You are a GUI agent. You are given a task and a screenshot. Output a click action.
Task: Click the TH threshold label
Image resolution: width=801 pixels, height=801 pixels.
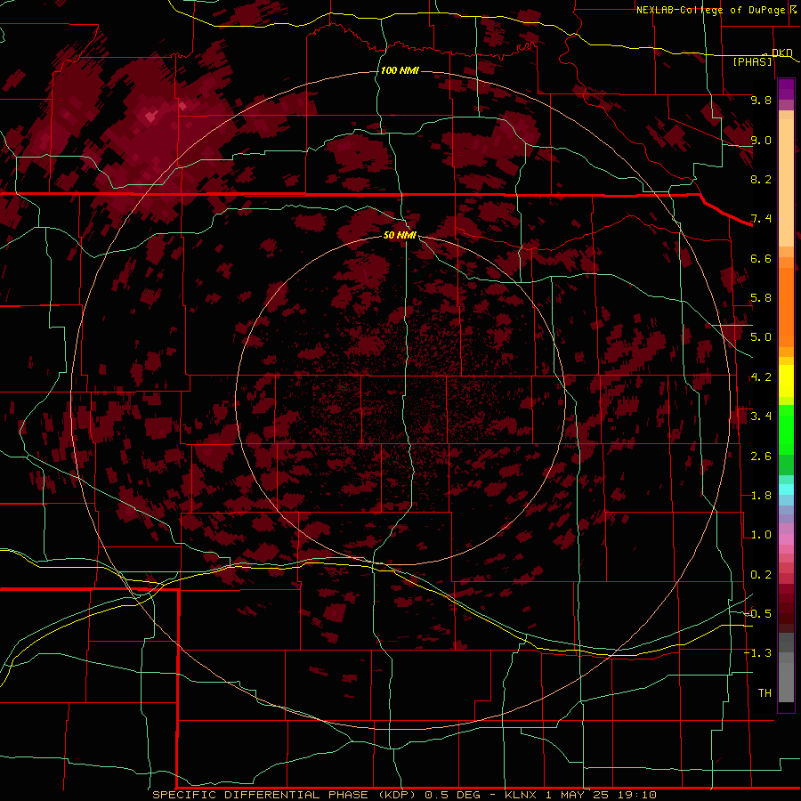[x=765, y=693]
